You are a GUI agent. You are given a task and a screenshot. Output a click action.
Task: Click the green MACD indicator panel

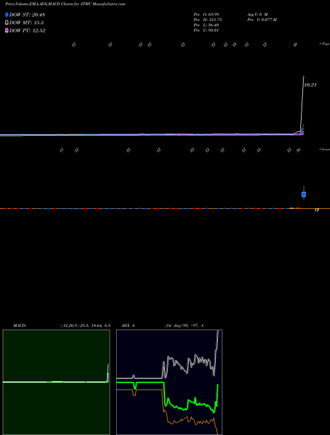tap(56, 382)
